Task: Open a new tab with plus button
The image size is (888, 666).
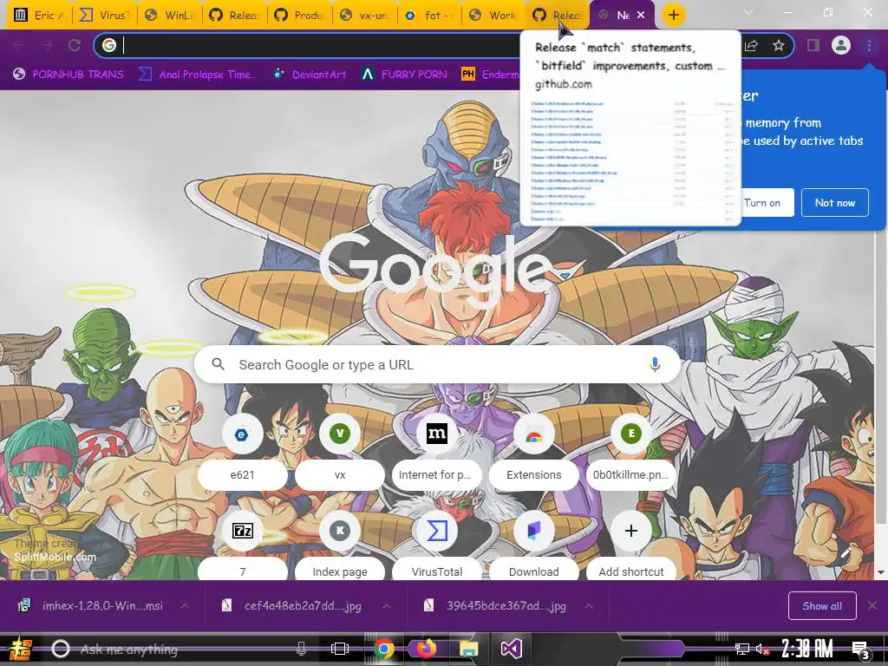Action: coord(673,16)
